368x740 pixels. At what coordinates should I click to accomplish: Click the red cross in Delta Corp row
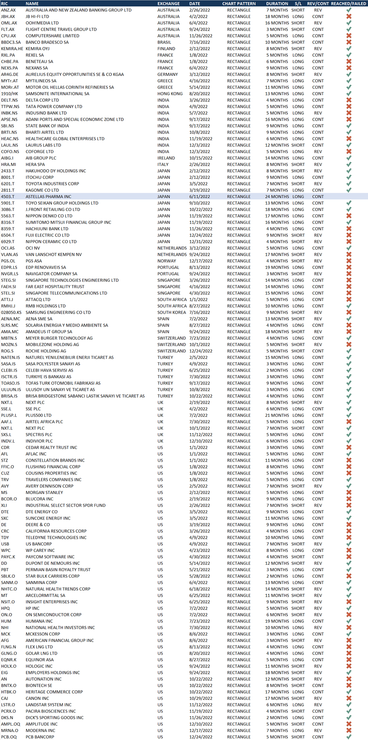(x=349, y=100)
